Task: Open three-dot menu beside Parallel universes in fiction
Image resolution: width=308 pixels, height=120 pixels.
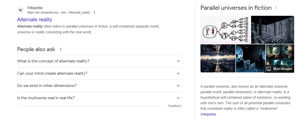Action: [276, 8]
